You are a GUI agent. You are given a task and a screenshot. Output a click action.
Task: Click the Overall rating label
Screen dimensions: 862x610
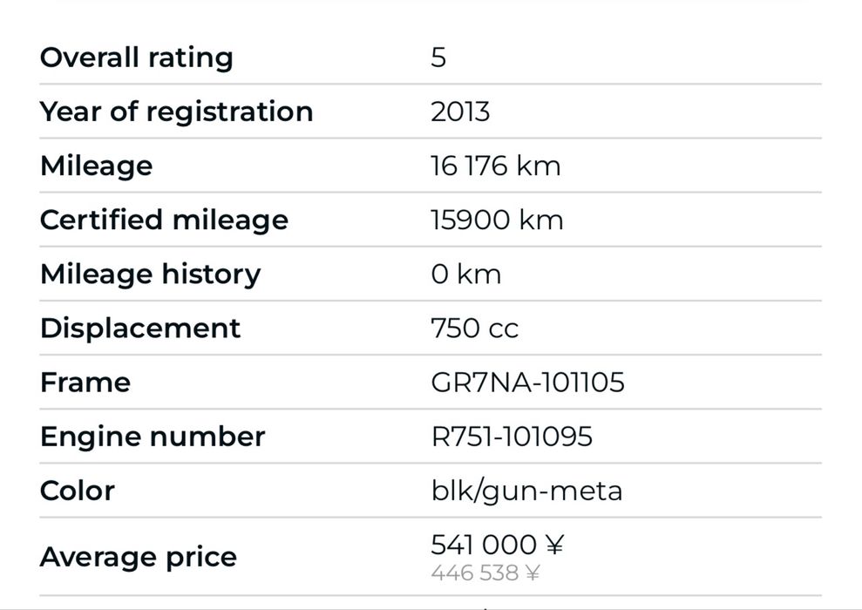[x=137, y=58]
